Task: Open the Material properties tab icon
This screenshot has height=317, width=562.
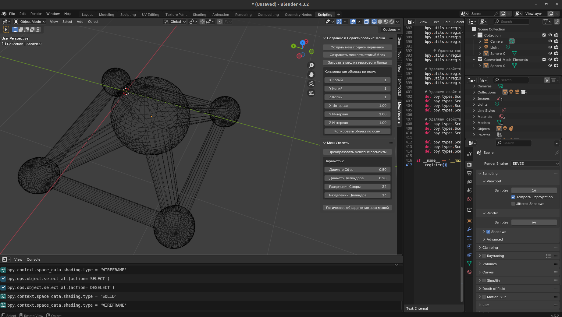Action: 469,272
